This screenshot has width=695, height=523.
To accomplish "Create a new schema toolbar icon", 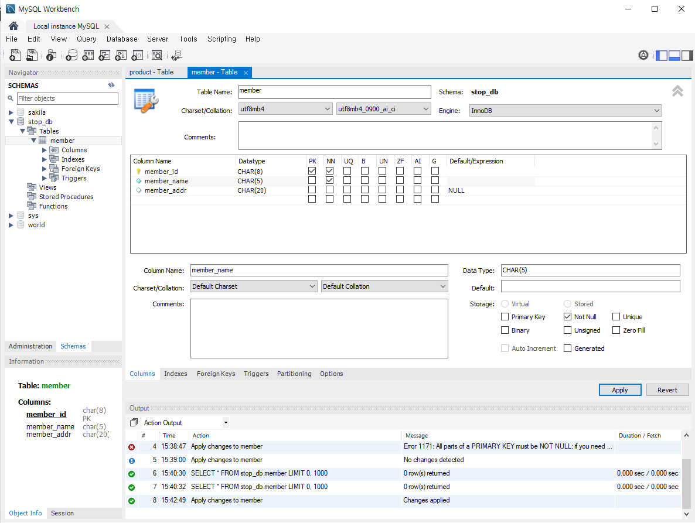I will (71, 55).
